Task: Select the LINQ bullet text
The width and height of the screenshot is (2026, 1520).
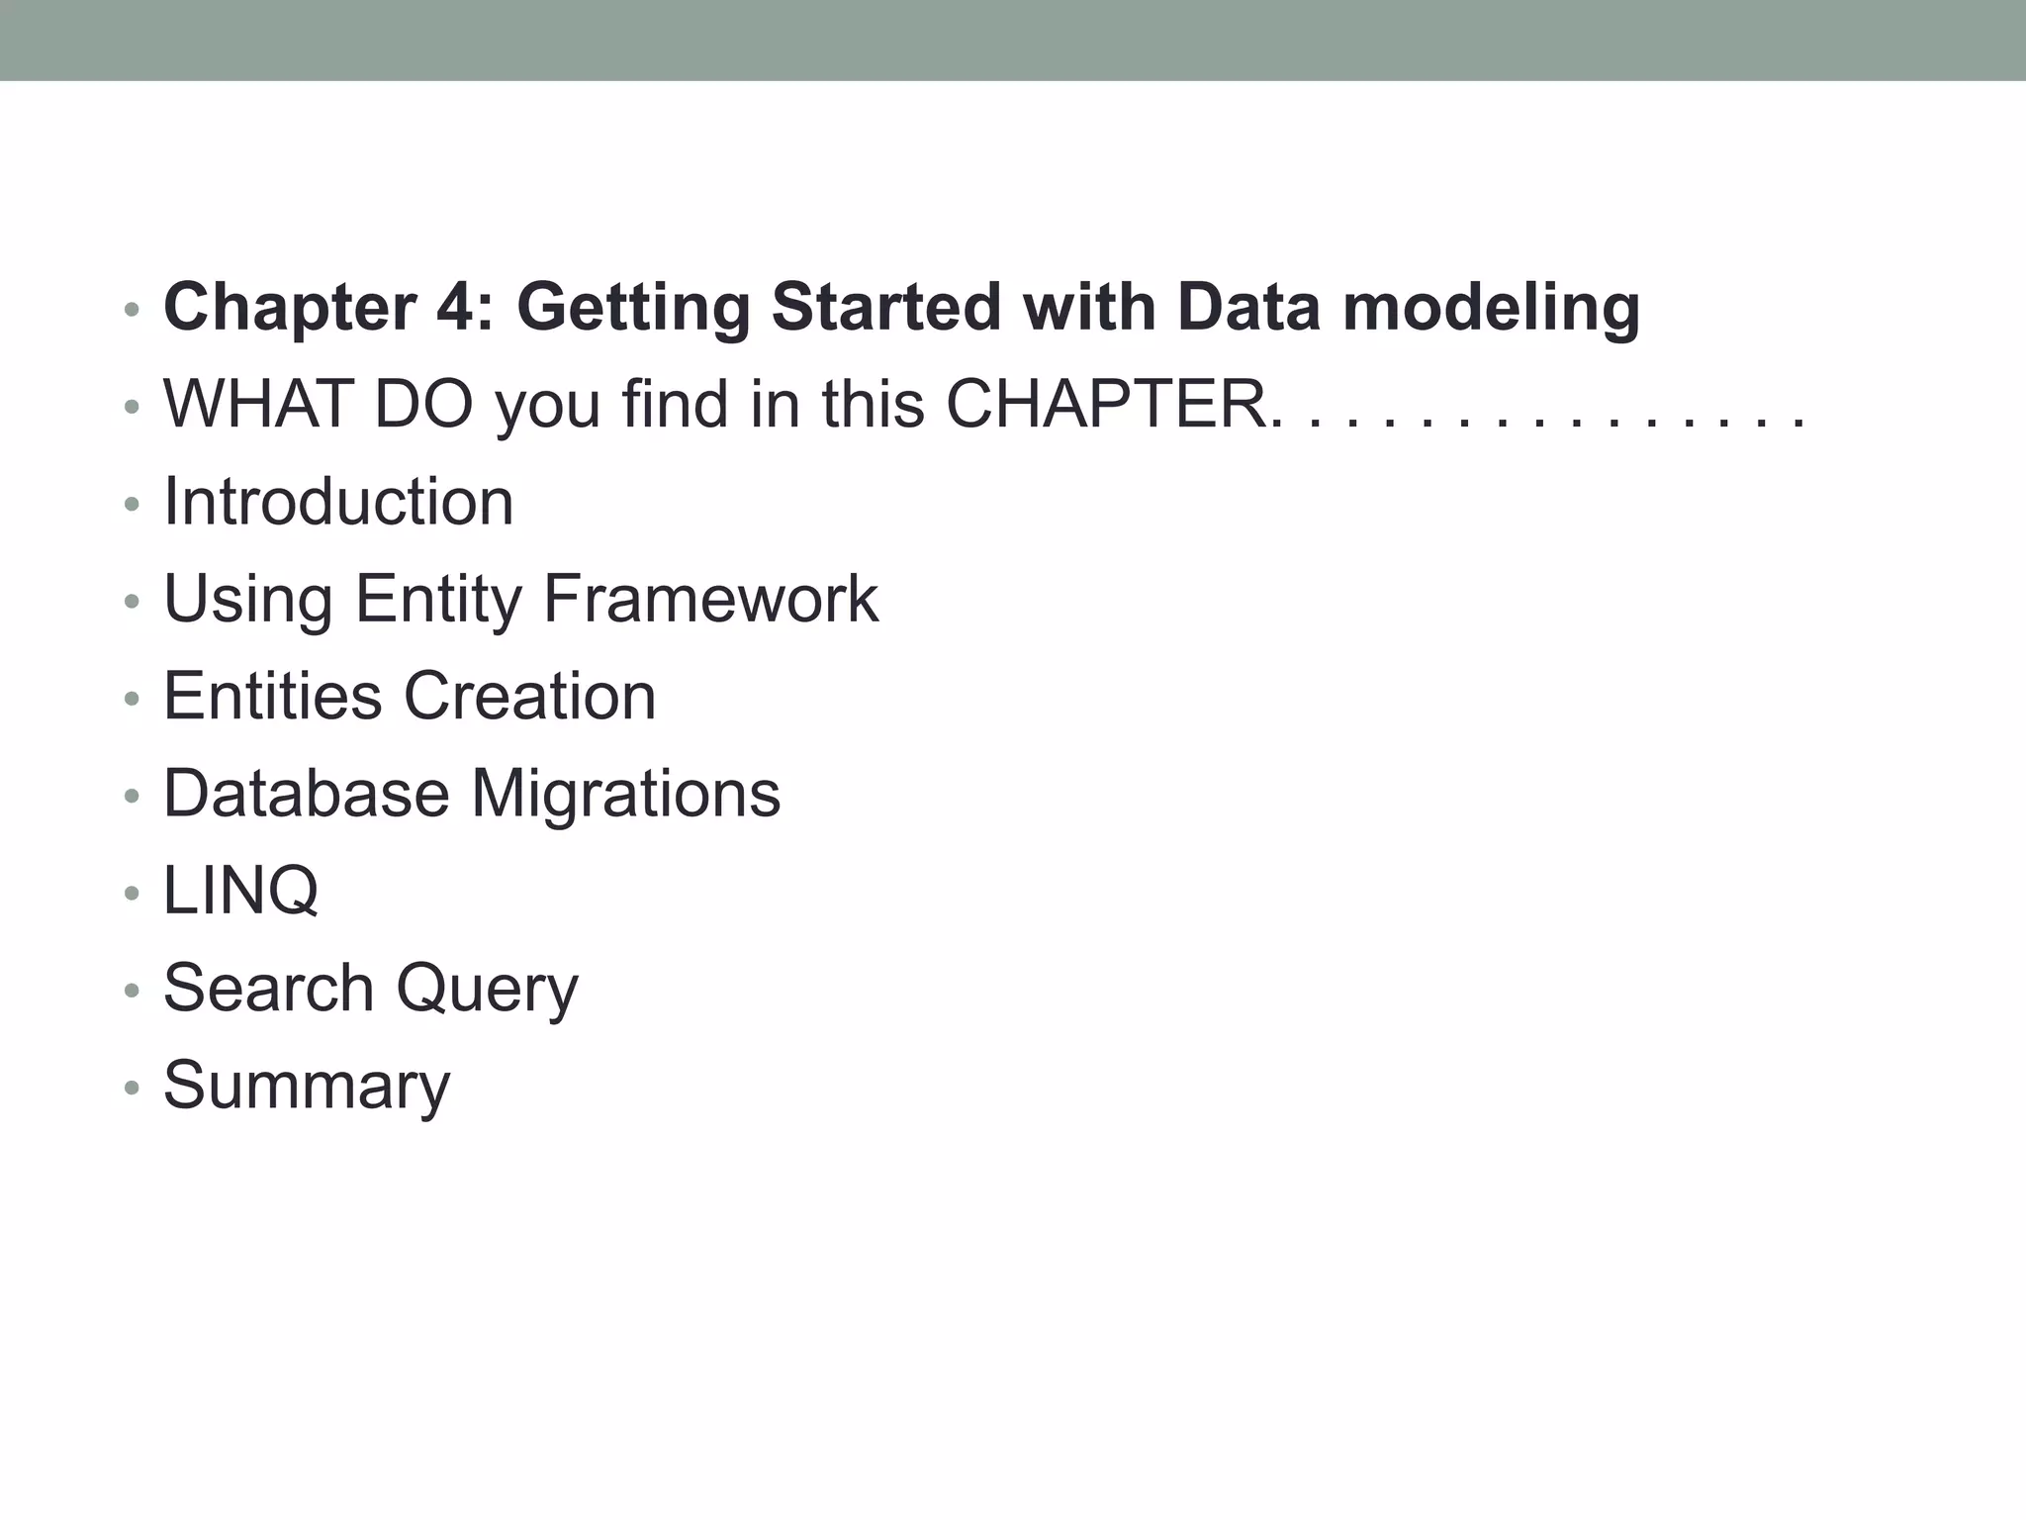Action: click(240, 890)
